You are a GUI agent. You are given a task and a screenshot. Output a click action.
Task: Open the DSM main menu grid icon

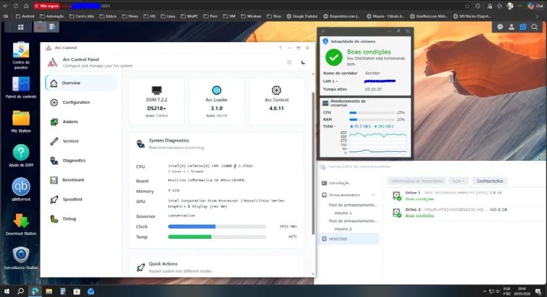pyautogui.click(x=20, y=27)
